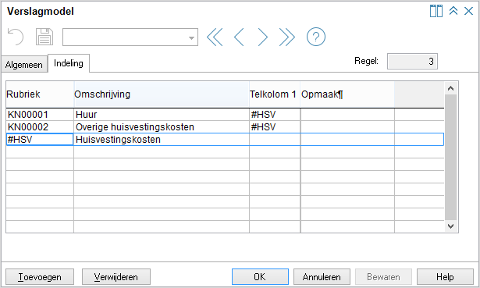Click #HSV Telkolom cell in Overige huisvestingskosten row
This screenshot has width=480, height=288.
tap(275, 127)
